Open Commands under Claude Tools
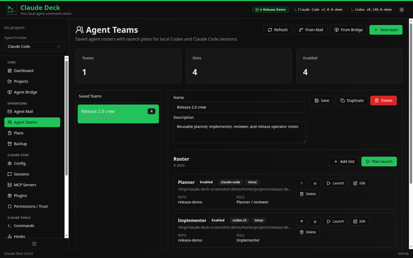The height and width of the screenshot is (258, 413). pyautogui.click(x=32, y=226)
